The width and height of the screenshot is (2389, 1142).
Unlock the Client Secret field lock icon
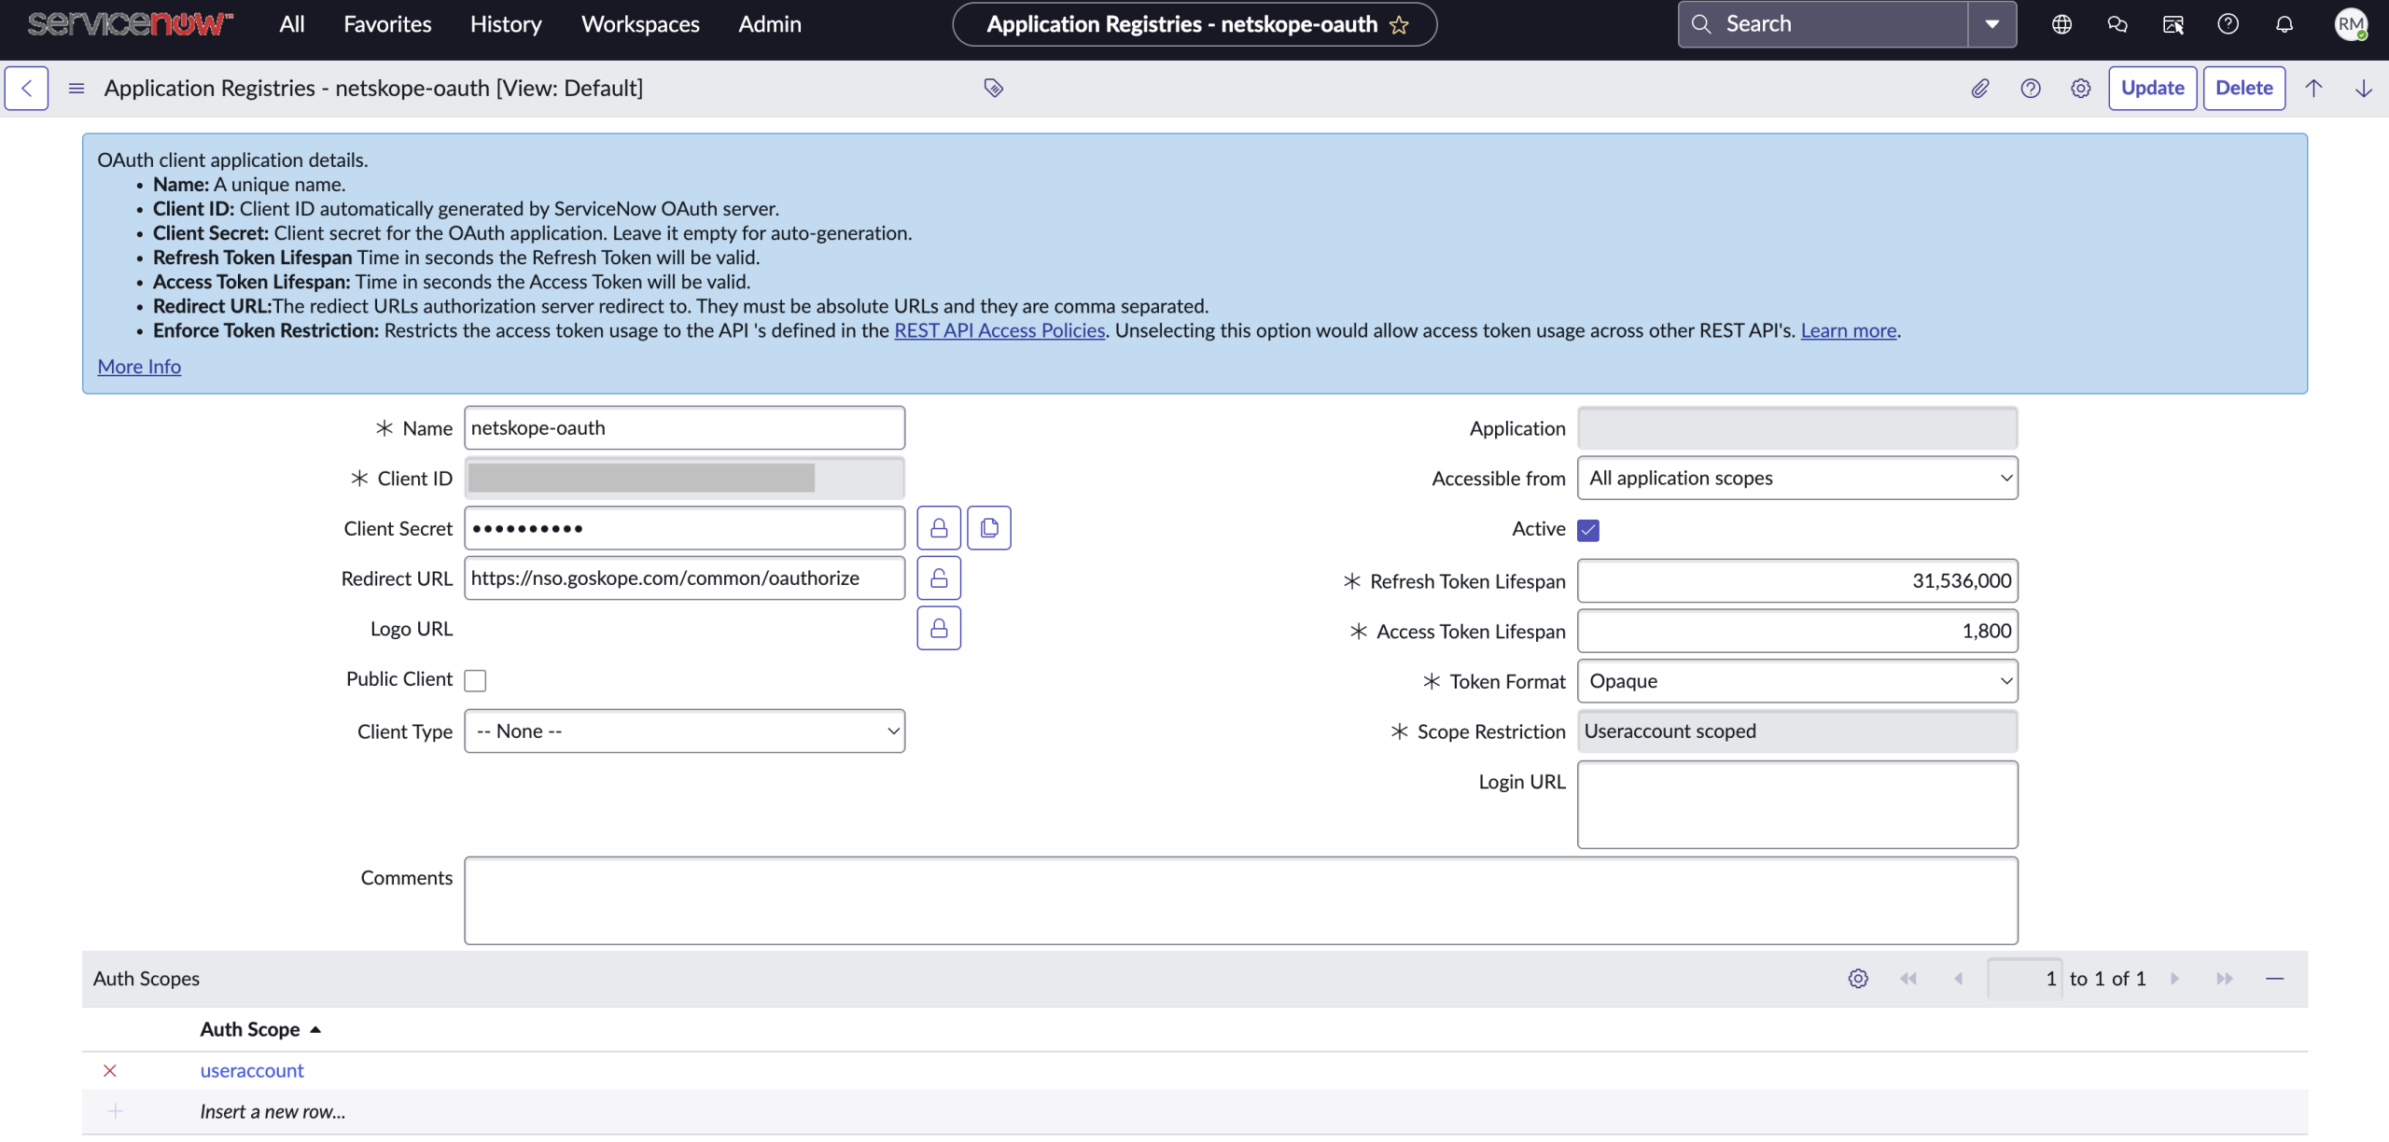[939, 528]
